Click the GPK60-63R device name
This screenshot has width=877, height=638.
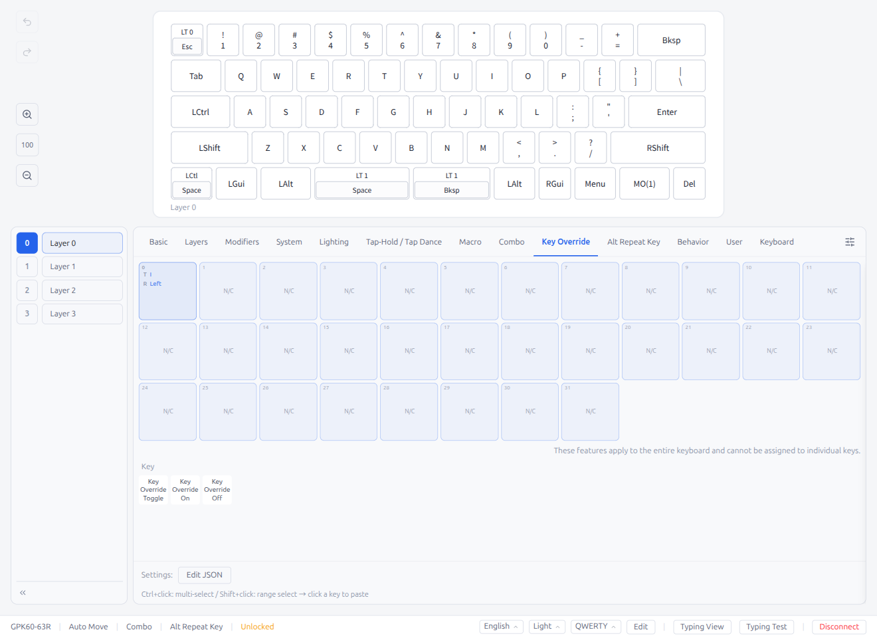point(31,627)
